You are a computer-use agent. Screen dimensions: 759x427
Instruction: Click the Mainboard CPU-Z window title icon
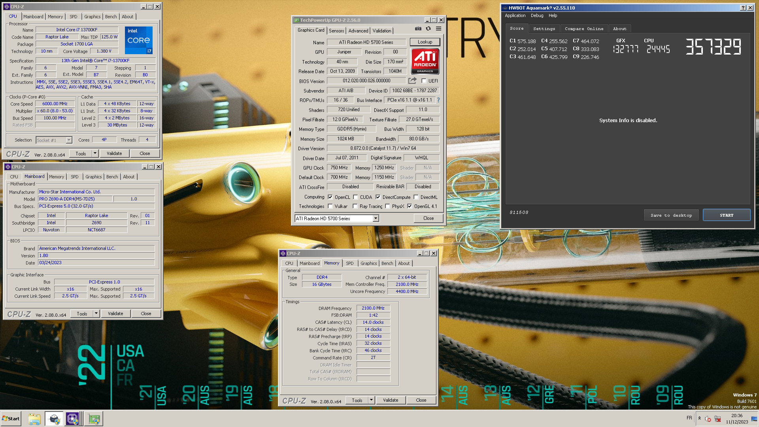point(8,167)
